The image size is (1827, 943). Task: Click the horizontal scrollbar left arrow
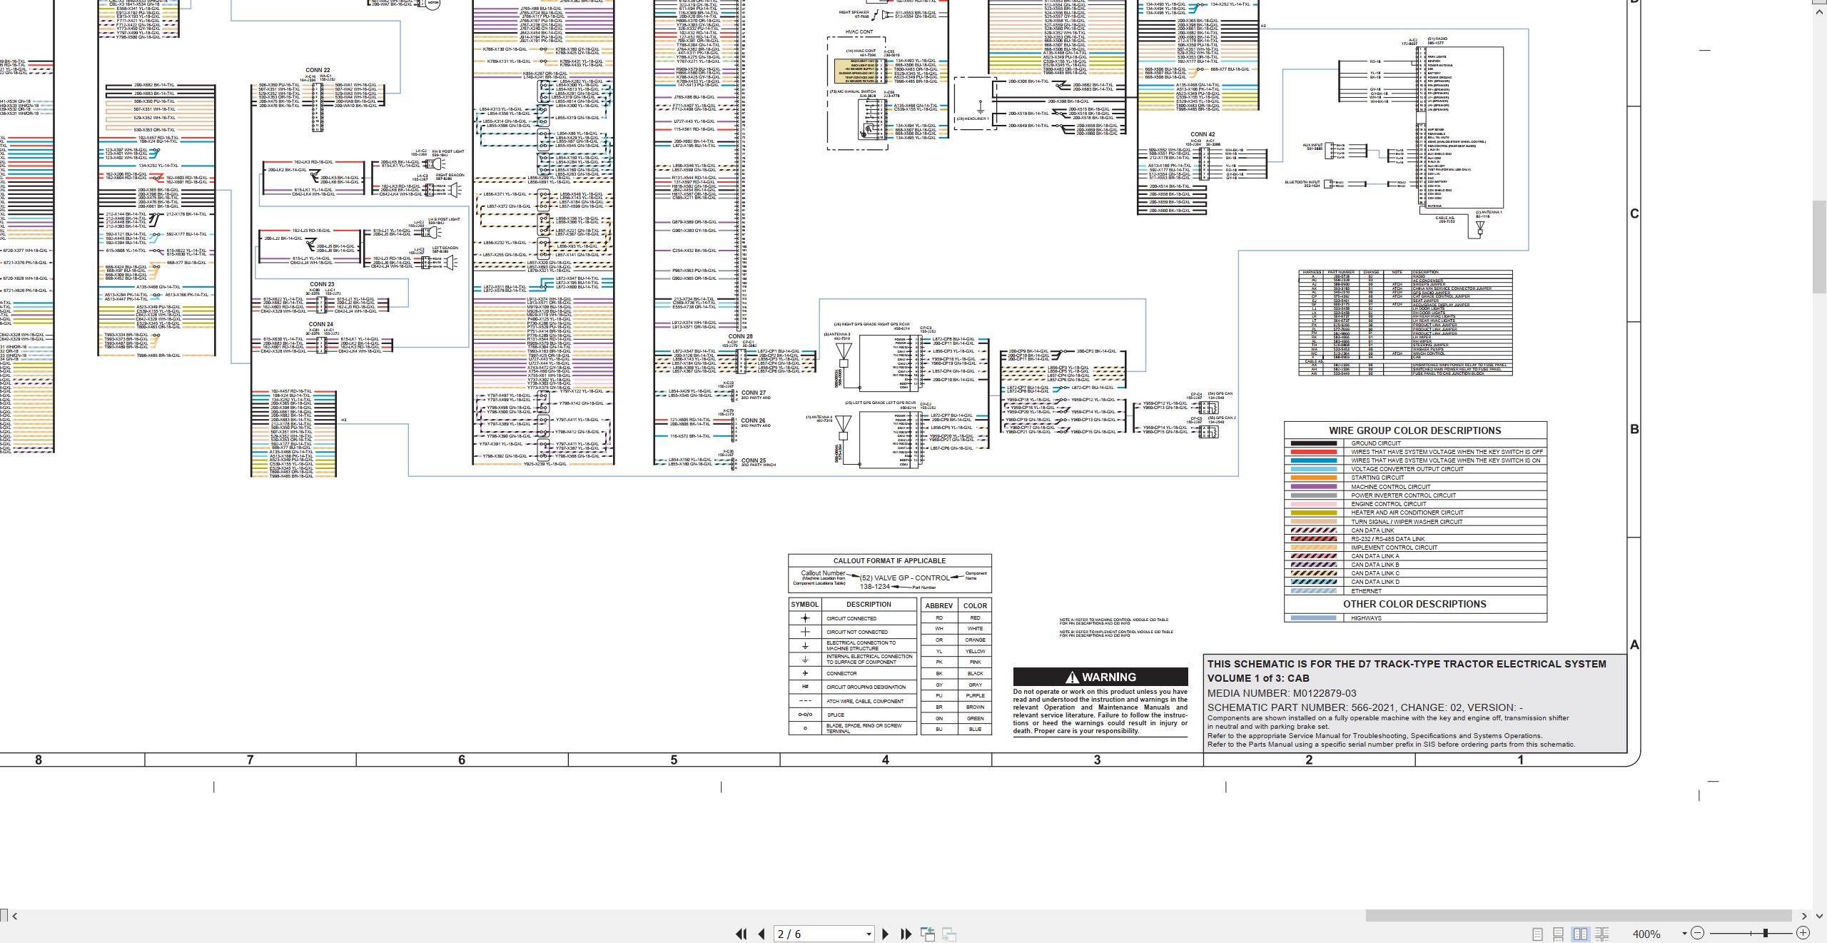15,916
